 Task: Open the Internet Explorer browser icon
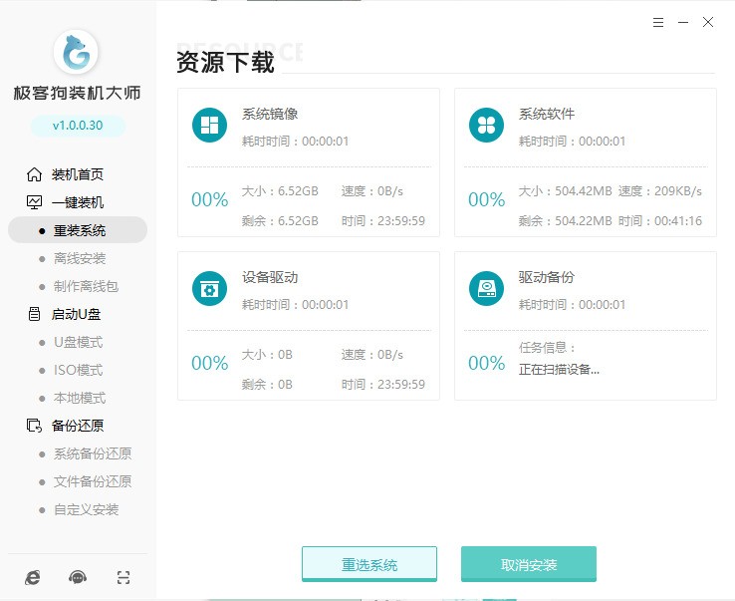pyautogui.click(x=32, y=577)
